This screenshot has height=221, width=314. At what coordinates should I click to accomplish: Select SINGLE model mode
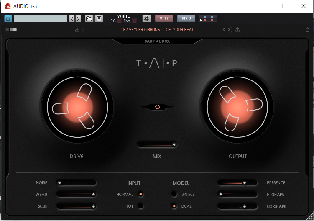click(x=174, y=194)
